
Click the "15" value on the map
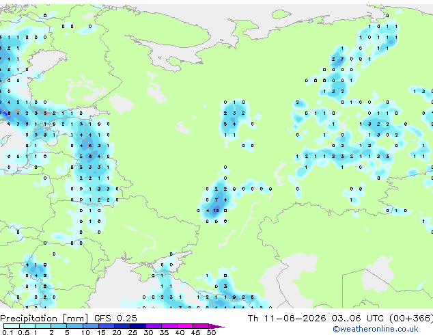click(216, 211)
